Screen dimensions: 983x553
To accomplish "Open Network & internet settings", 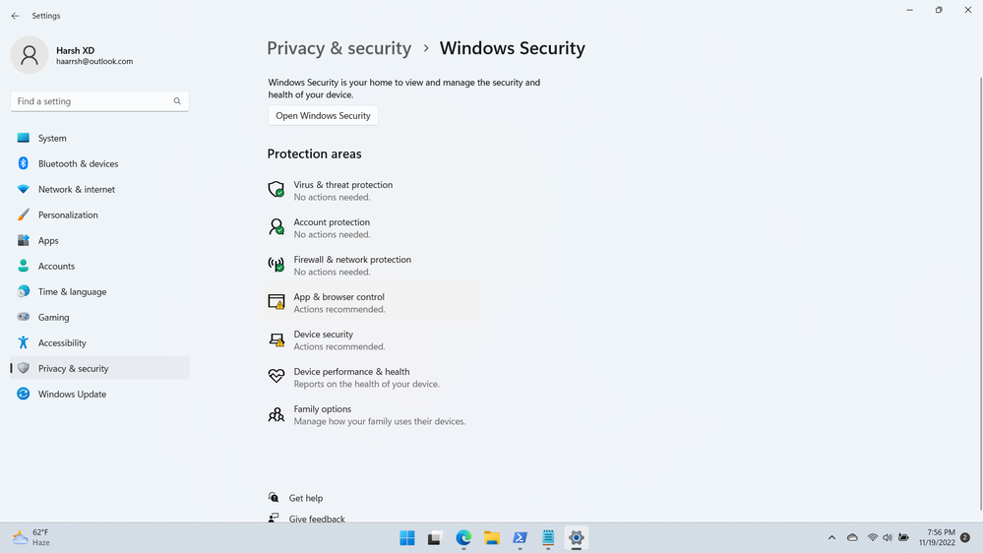I will (x=99, y=189).
